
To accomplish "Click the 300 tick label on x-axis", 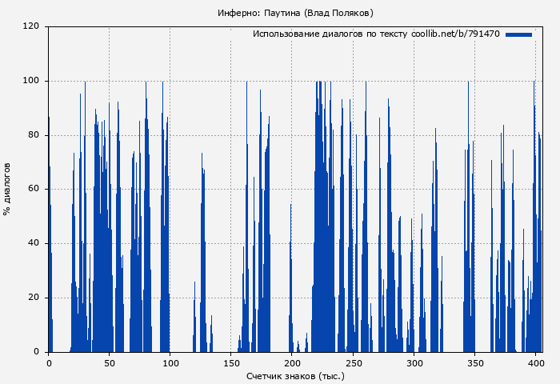I will [414, 362].
